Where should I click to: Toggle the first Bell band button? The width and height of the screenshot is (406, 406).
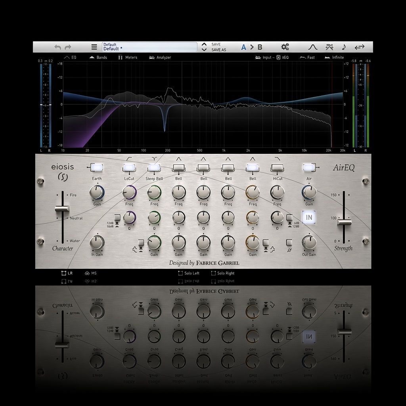179,168
